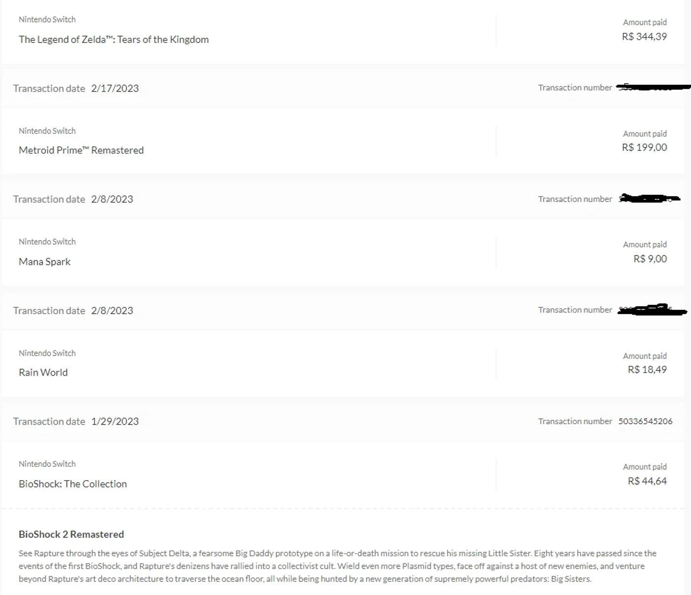Select the R$ 9,00 amount for Mana Spark

[x=650, y=259]
